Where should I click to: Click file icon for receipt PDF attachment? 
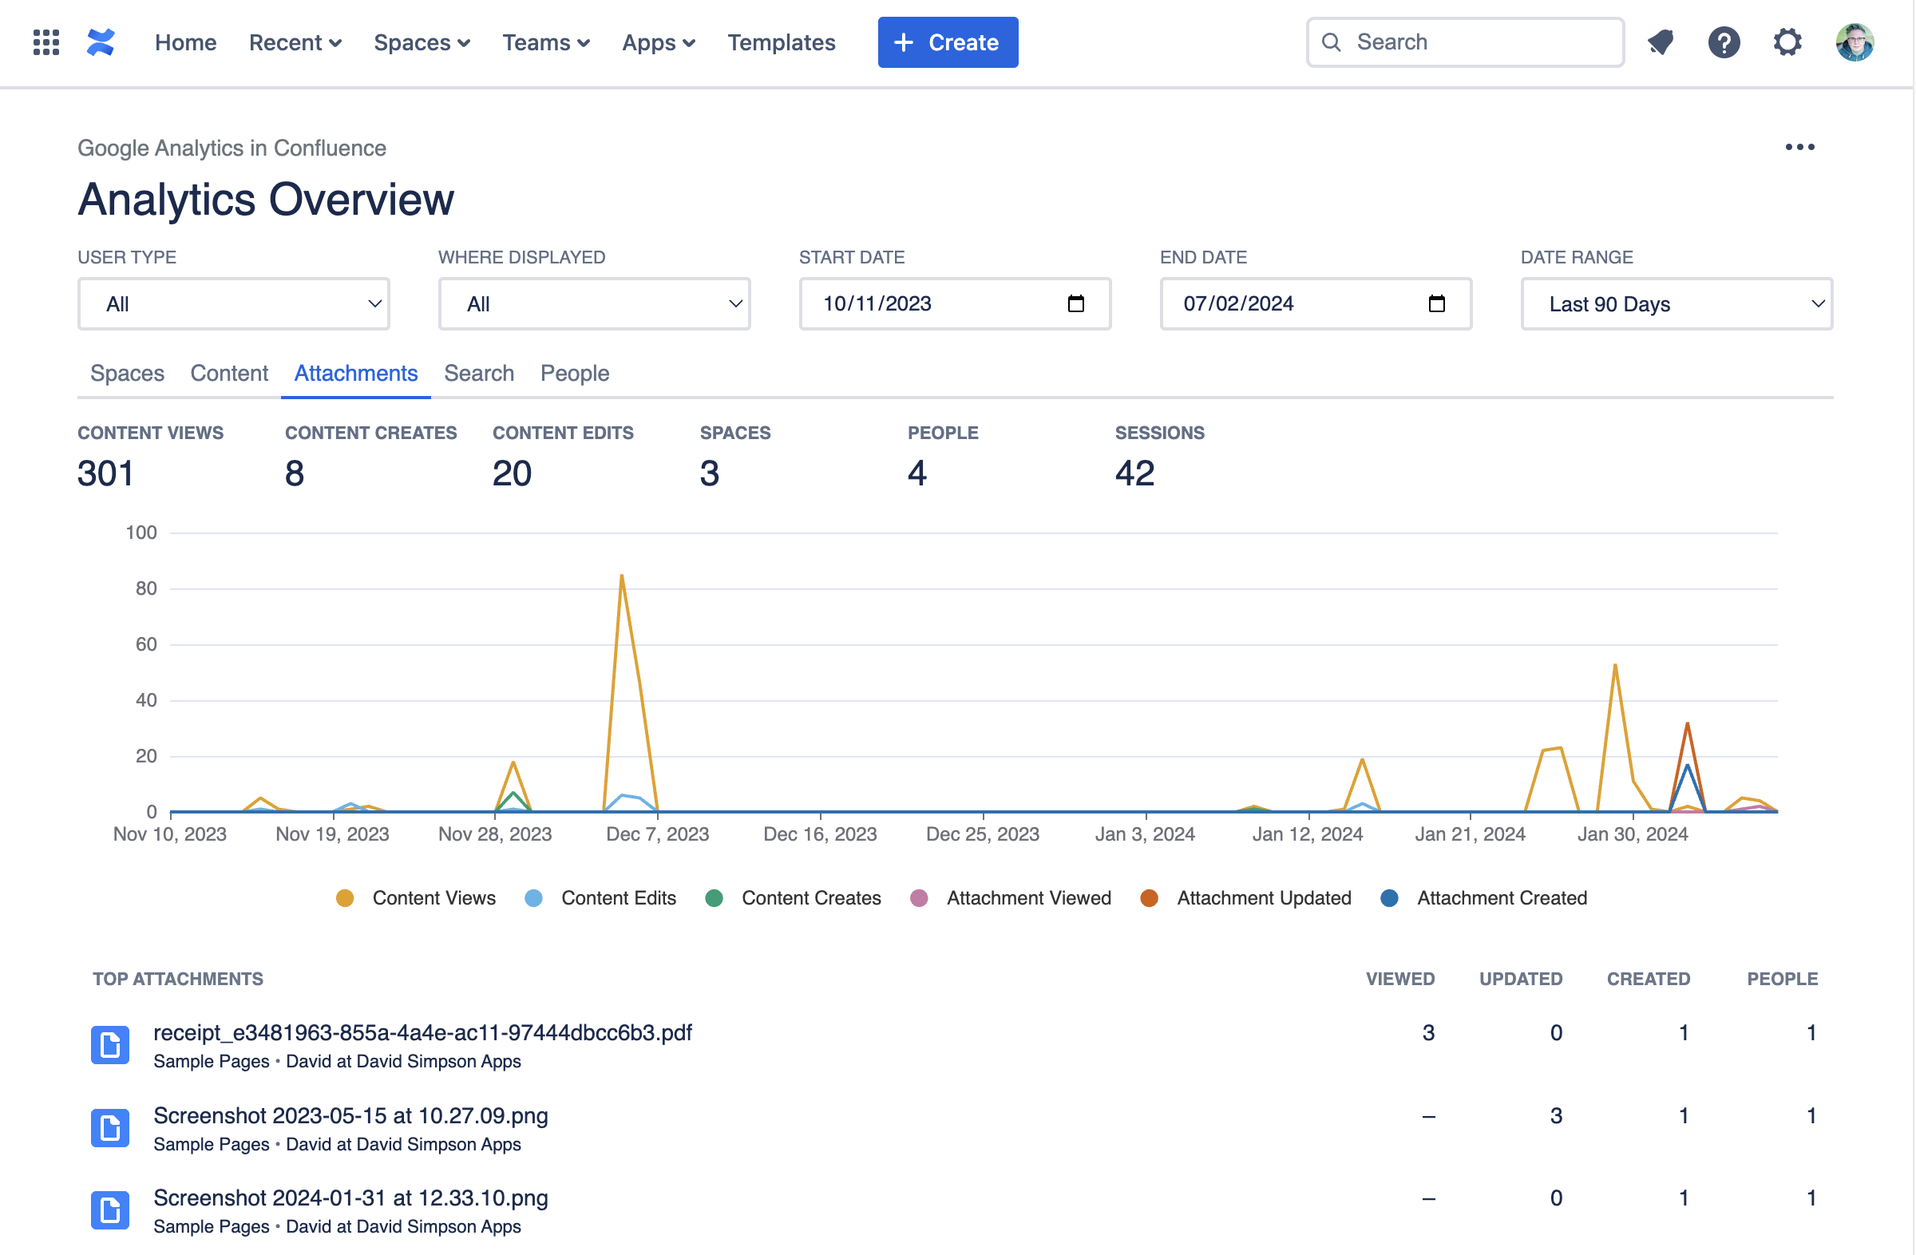tap(110, 1045)
